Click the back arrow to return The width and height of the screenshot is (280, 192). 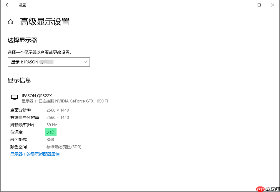7,5
